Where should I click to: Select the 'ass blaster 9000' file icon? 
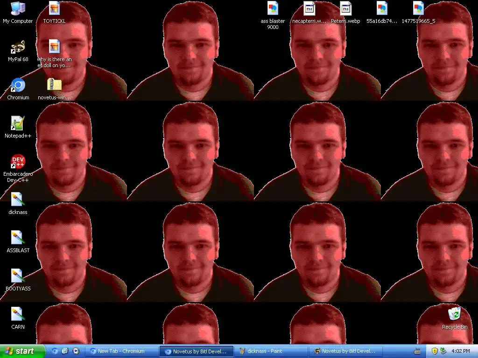(x=273, y=15)
